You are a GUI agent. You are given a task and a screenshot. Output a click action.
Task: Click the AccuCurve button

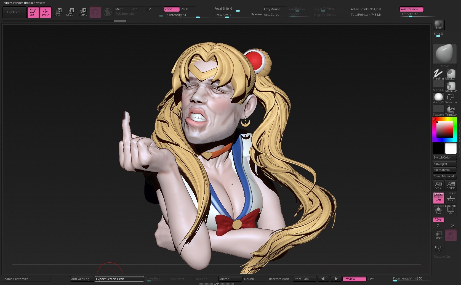[x=275, y=15]
